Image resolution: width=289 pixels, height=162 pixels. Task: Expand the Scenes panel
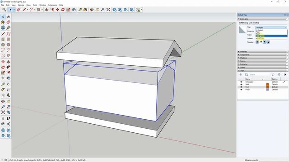(263, 61)
